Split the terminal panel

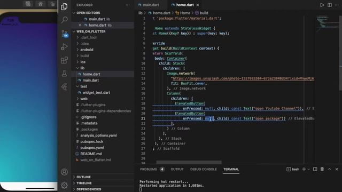click(x=315, y=169)
